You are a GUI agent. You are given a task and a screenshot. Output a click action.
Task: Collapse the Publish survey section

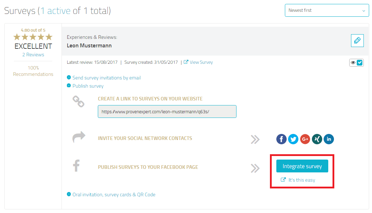pyautogui.click(x=88, y=86)
